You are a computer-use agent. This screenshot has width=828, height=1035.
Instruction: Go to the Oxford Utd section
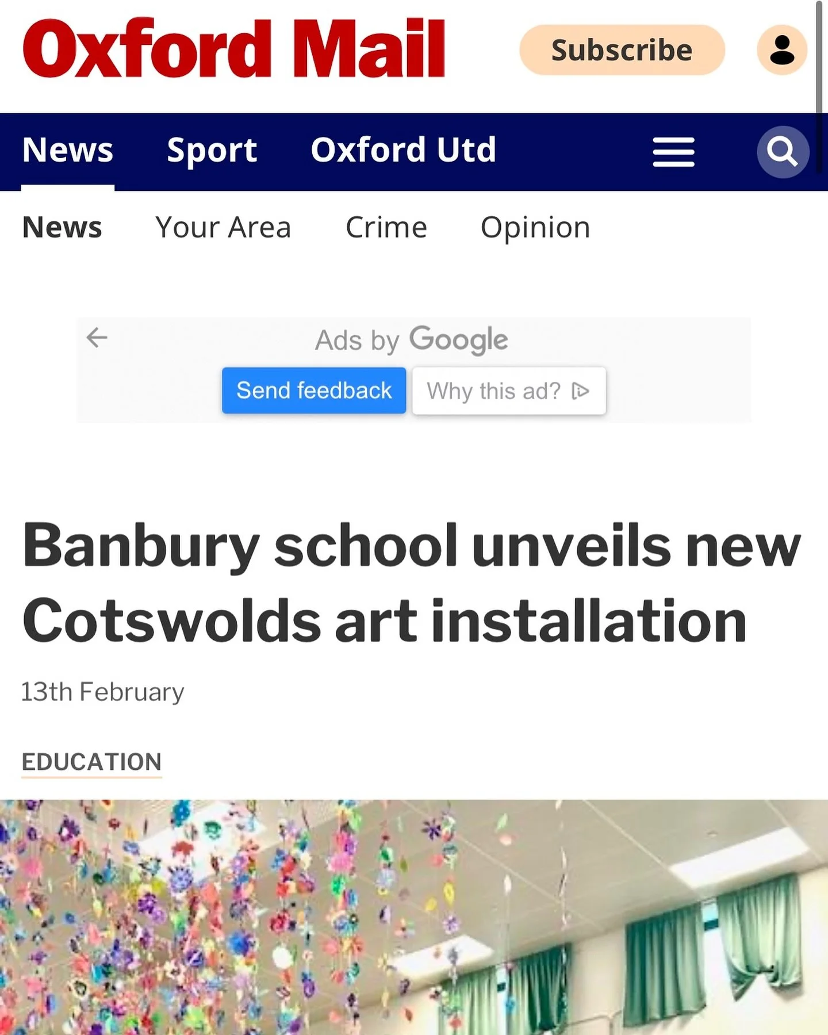403,151
